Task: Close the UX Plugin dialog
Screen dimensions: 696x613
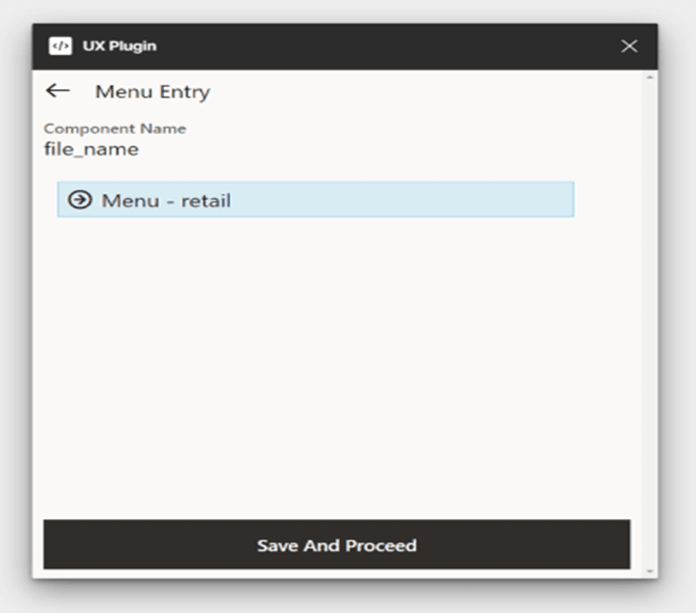Action: (629, 46)
